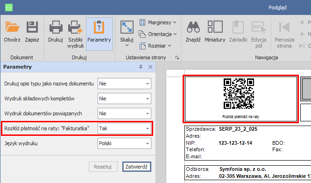Change 'Rozłóż płatność na raty' Tak dropdown

[124, 128]
